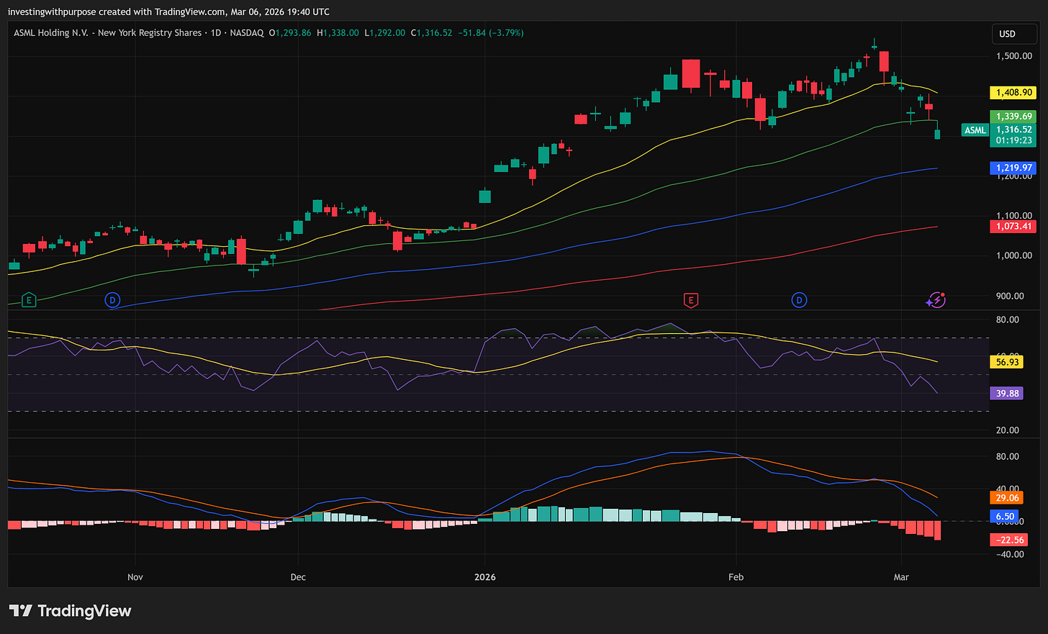The width and height of the screenshot is (1048, 634).
Task: Click the 80.00 tick in RSI pane
Action: click(1007, 320)
